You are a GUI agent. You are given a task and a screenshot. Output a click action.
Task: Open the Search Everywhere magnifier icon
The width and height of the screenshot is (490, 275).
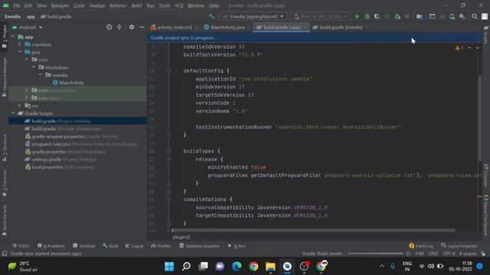coord(475,17)
